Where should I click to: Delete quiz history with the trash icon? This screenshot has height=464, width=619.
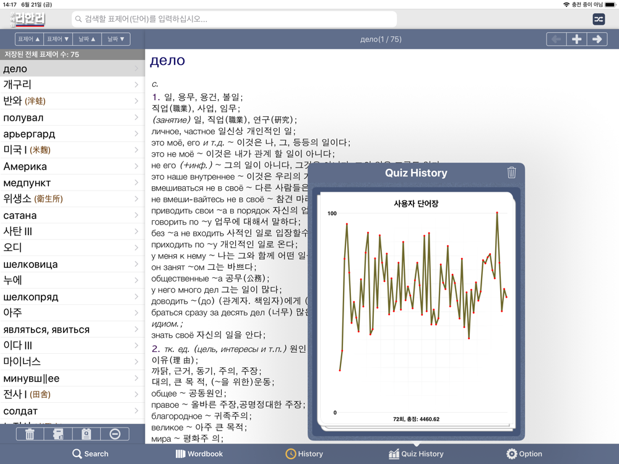pyautogui.click(x=511, y=173)
